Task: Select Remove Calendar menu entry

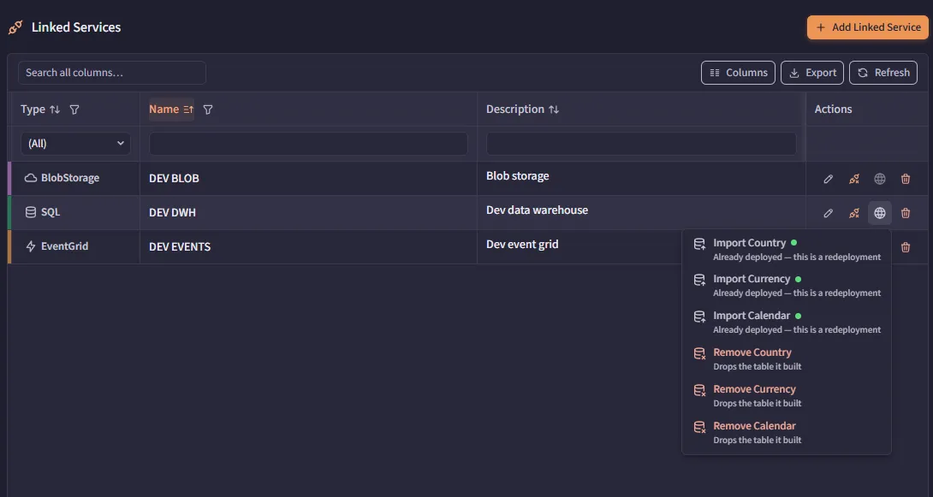Action: [787, 433]
